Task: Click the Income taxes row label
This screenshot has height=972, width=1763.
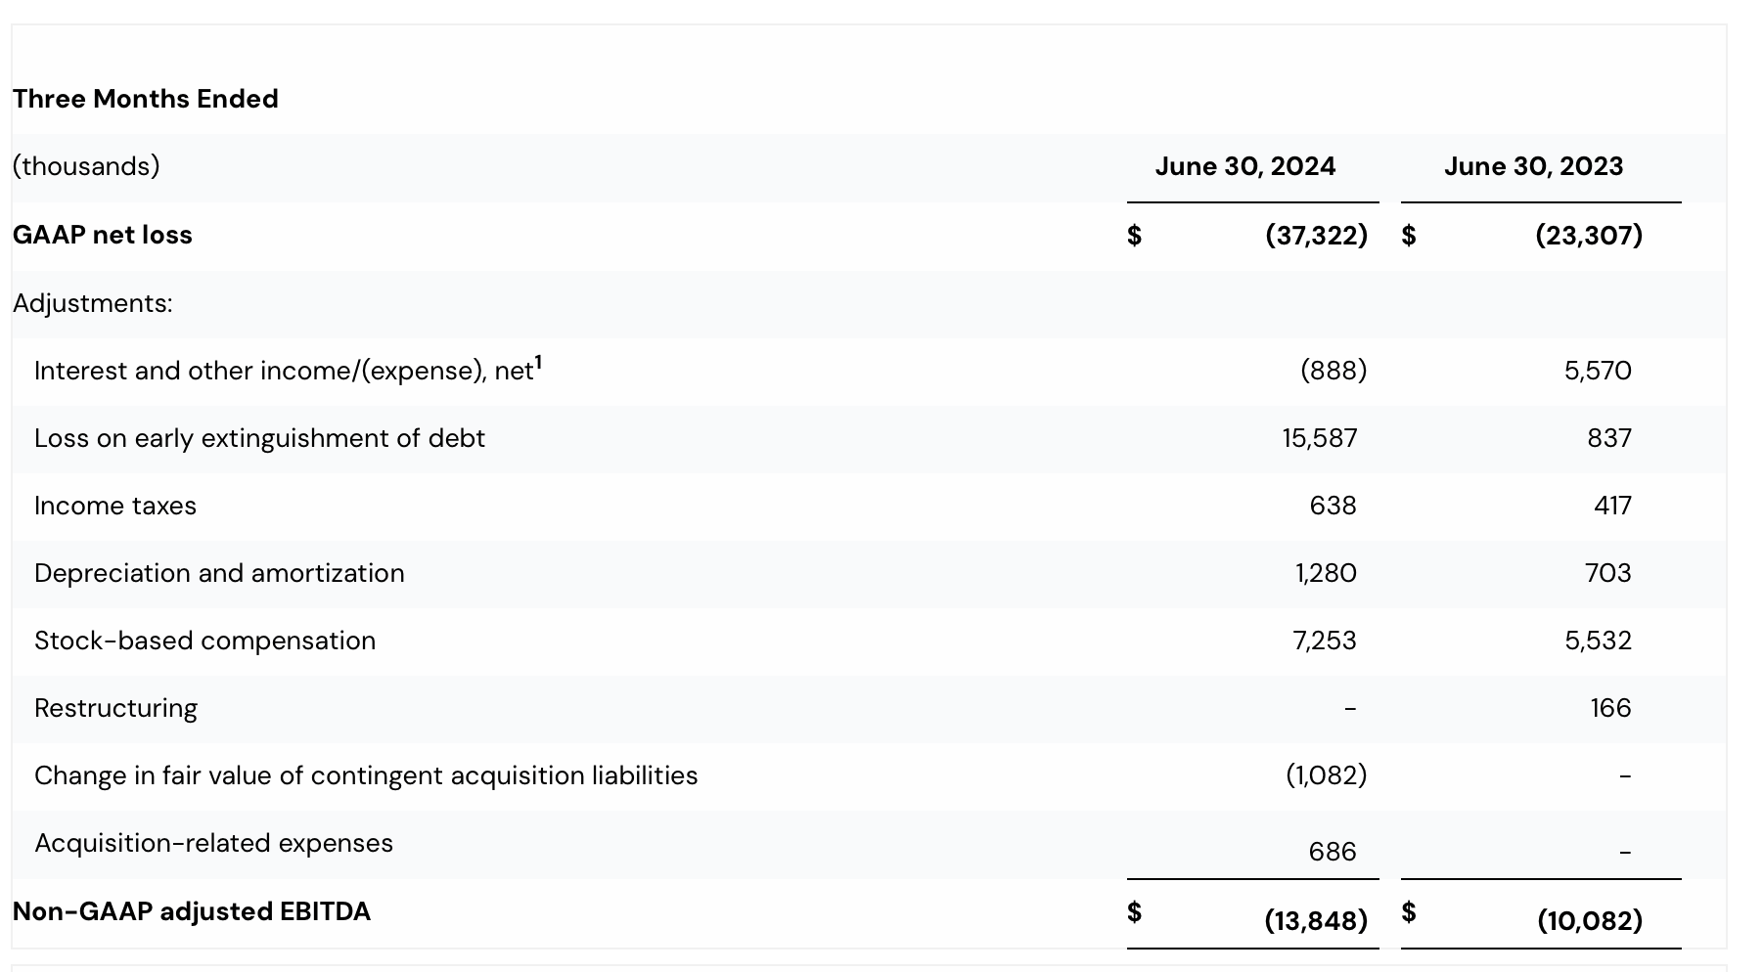Action: click(115, 506)
